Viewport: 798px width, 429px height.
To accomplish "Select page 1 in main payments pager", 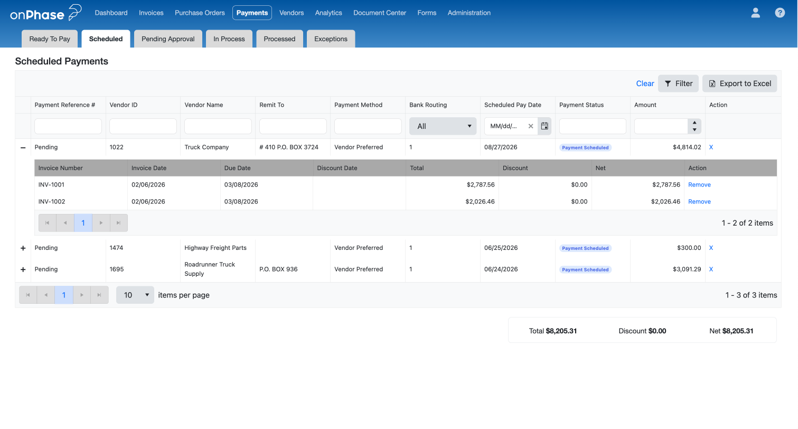I will [64, 295].
